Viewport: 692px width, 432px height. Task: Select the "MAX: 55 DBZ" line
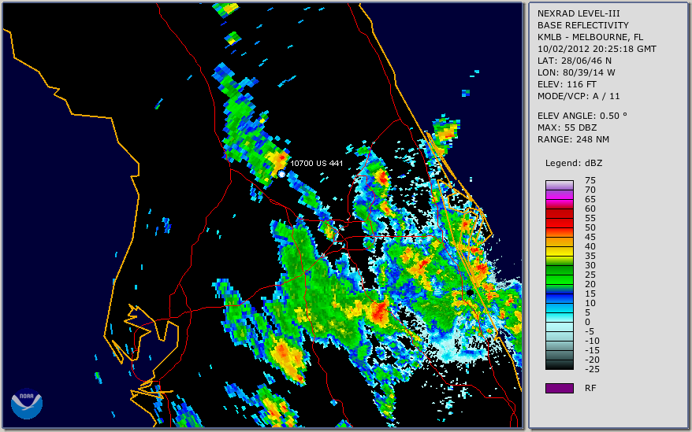(567, 127)
